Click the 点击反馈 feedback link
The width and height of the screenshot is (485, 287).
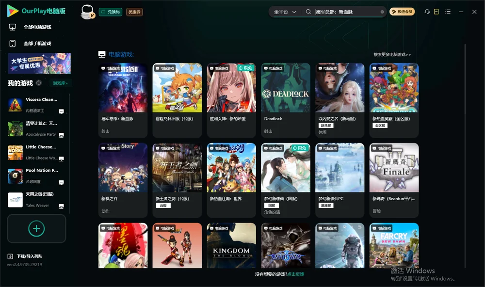[x=296, y=274]
